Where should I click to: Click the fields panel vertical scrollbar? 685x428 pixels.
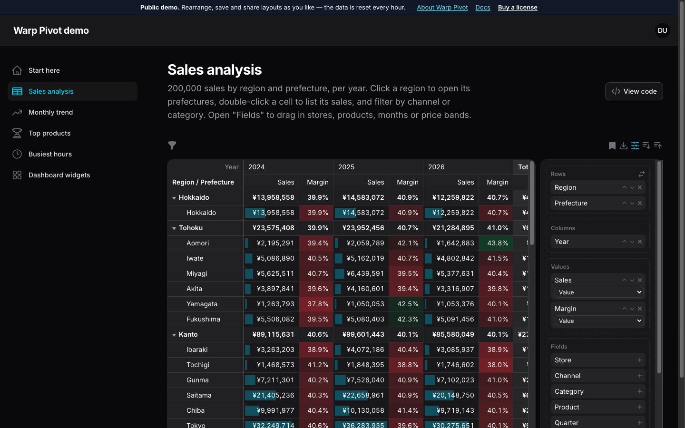tap(659, 267)
